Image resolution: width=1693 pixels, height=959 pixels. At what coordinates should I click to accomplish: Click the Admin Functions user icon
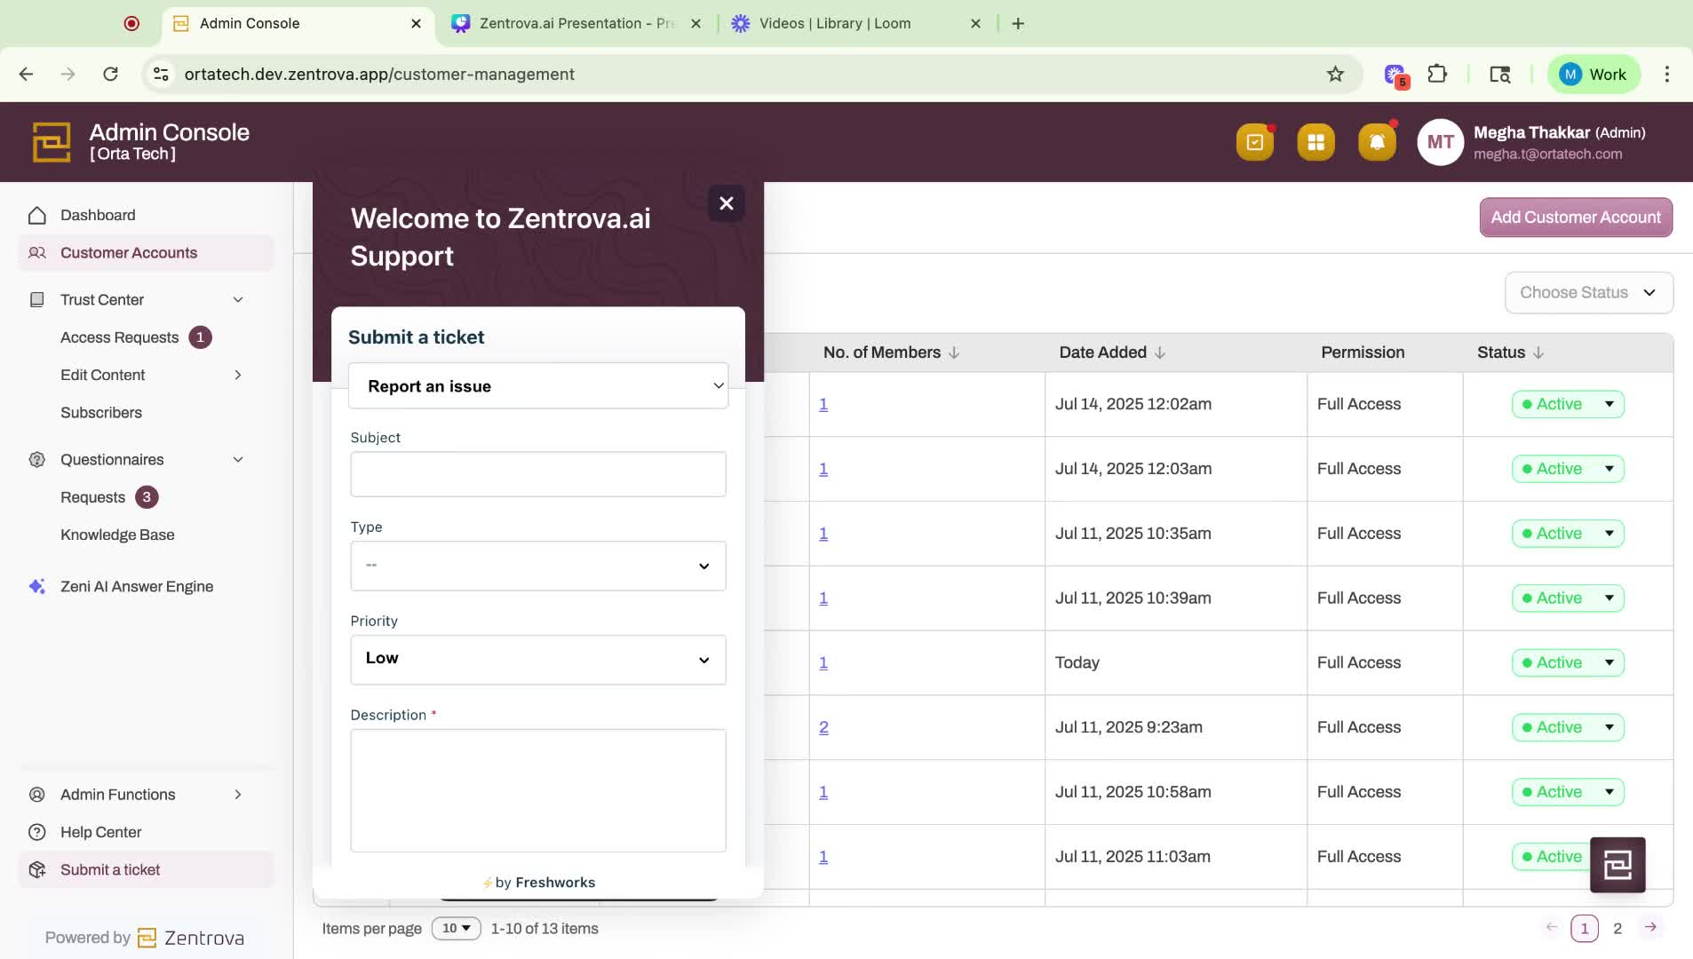click(37, 795)
